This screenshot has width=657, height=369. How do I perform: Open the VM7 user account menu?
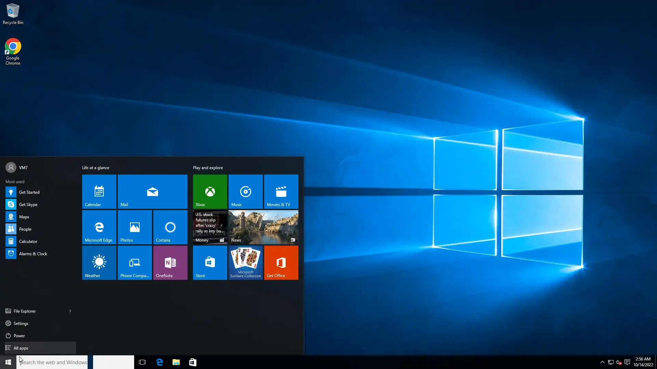coord(16,167)
